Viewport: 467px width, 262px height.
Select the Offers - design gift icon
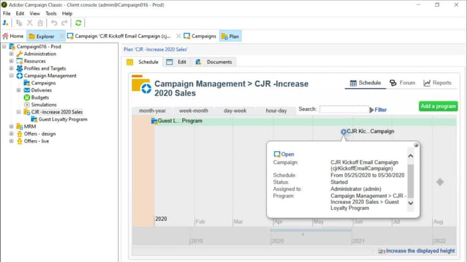(x=19, y=134)
